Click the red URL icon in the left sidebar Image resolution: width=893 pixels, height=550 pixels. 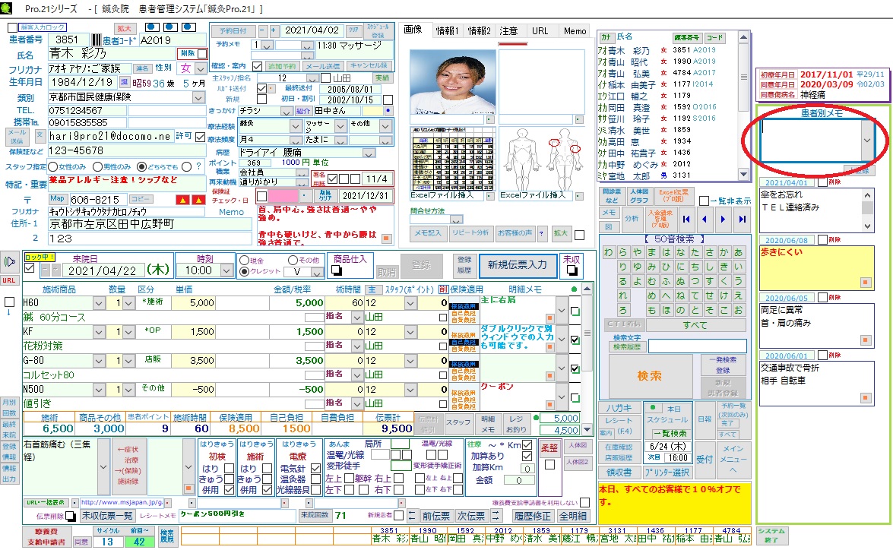pos(8,280)
